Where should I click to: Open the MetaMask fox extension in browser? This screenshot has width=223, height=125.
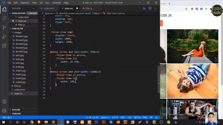[x=192, y=9]
